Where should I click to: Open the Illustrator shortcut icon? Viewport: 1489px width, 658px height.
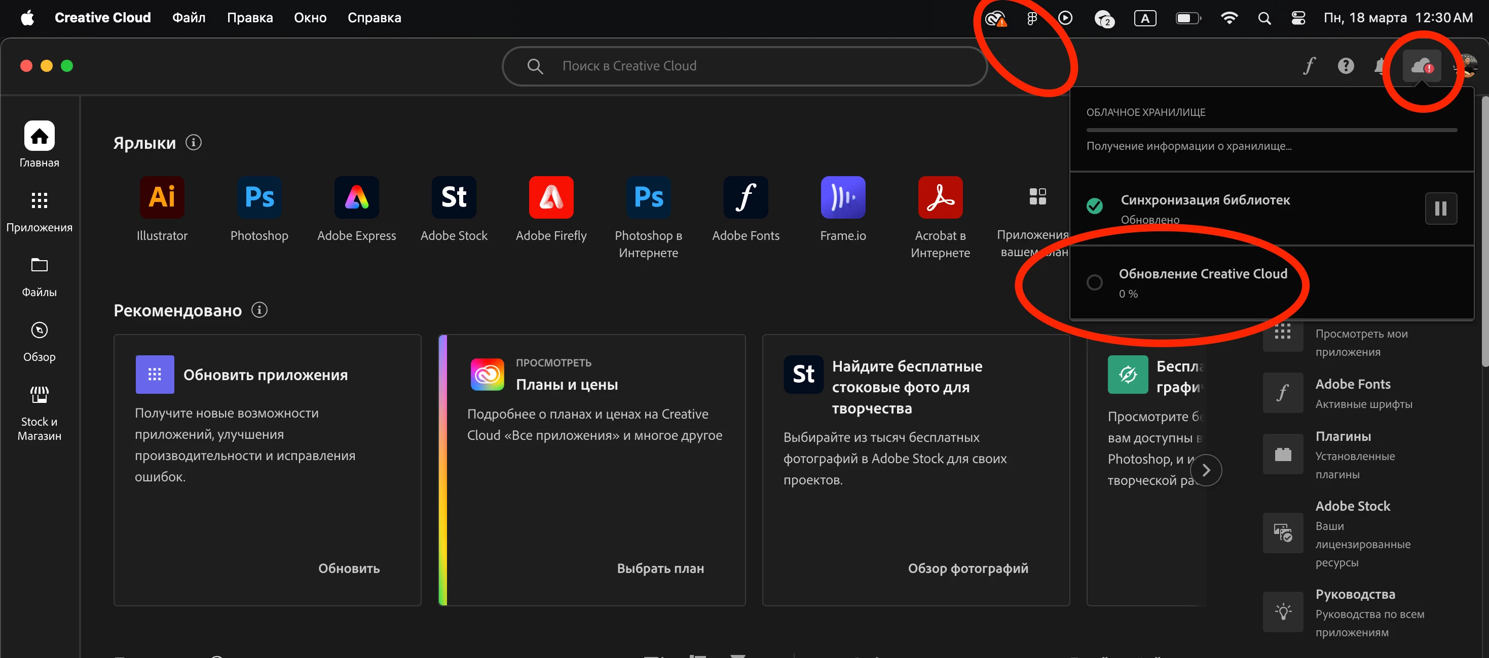click(x=162, y=197)
